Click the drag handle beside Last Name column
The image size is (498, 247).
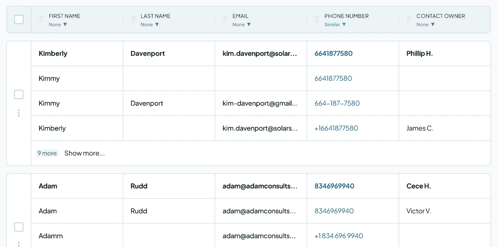(133, 19)
